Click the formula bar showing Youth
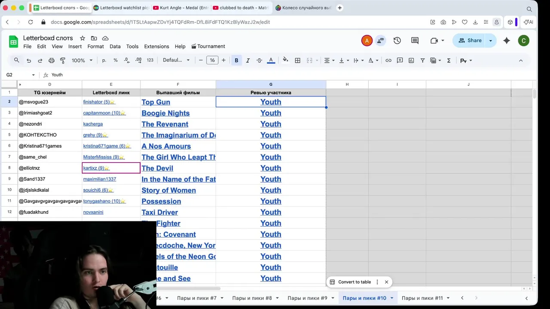The width and height of the screenshot is (550, 309). (292, 75)
